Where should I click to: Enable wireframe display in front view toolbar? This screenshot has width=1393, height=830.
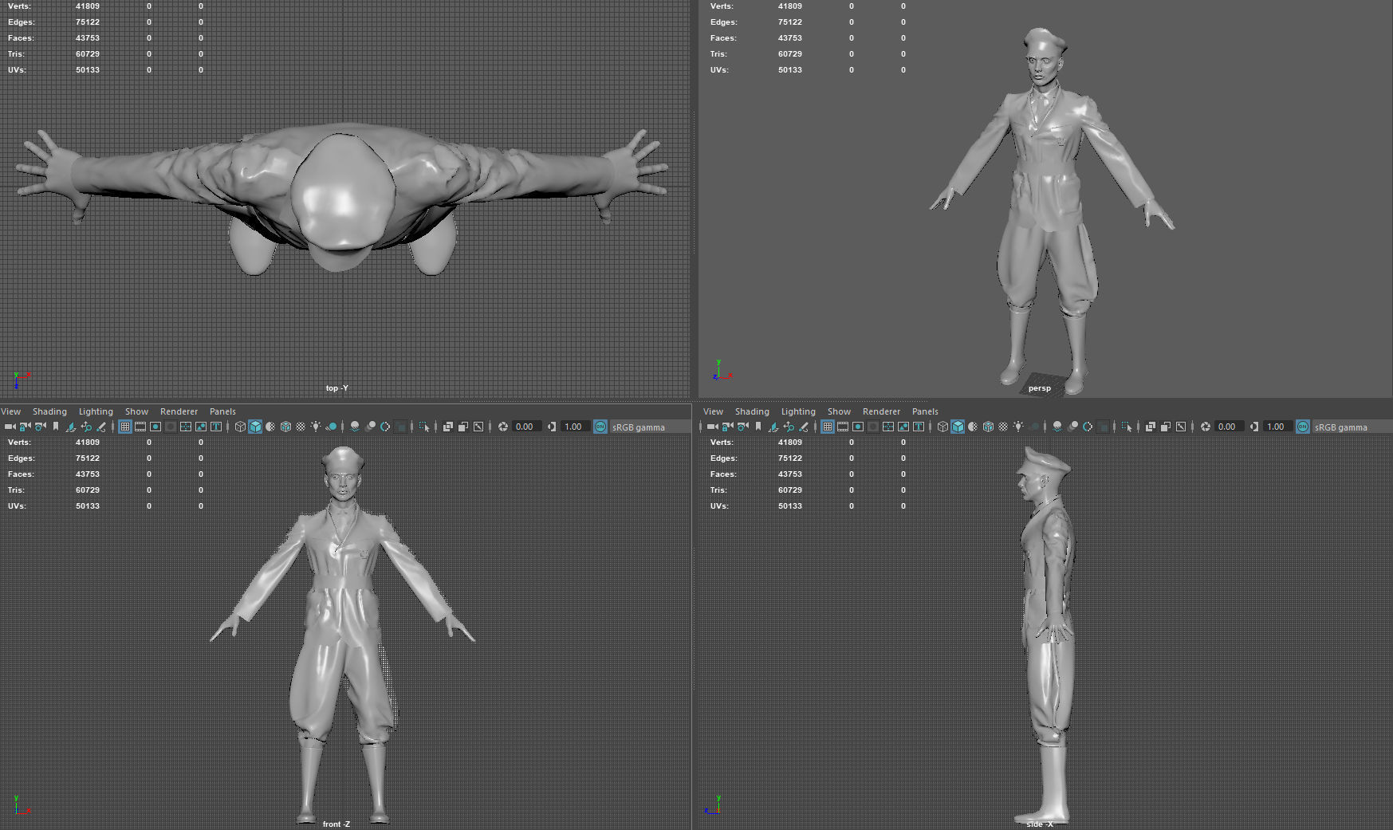240,427
